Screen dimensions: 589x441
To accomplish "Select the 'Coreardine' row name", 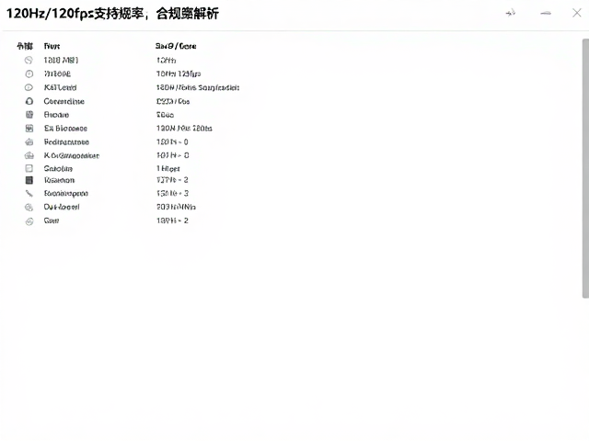I will 64,101.
